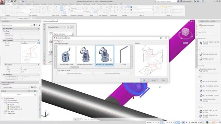This screenshot has height=124, width=221.
Task: Select Utility Building Final in project tree
Action: (16, 109)
